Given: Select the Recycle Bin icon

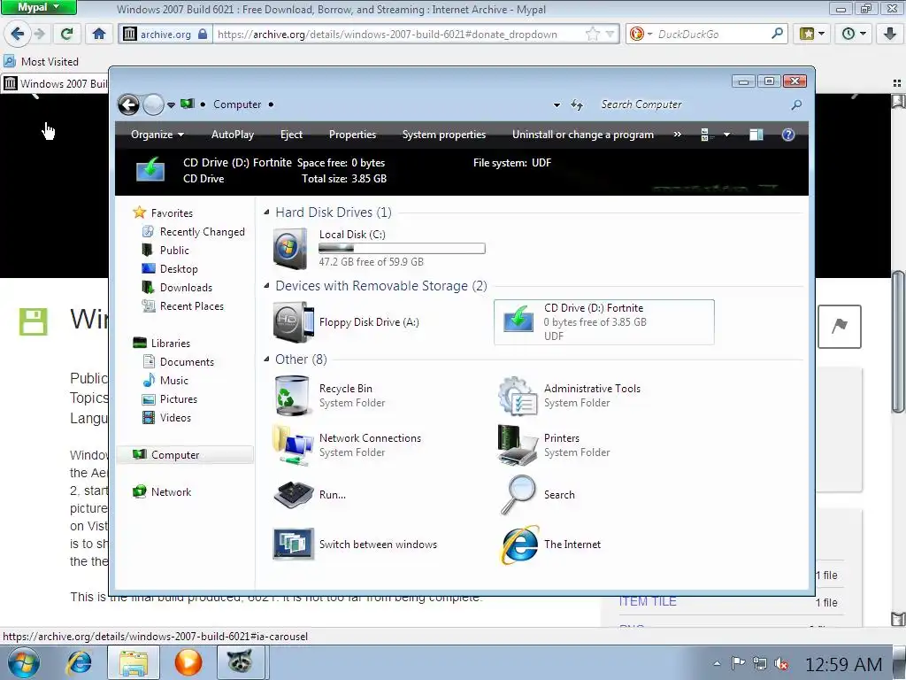Looking at the screenshot, I should (292, 396).
